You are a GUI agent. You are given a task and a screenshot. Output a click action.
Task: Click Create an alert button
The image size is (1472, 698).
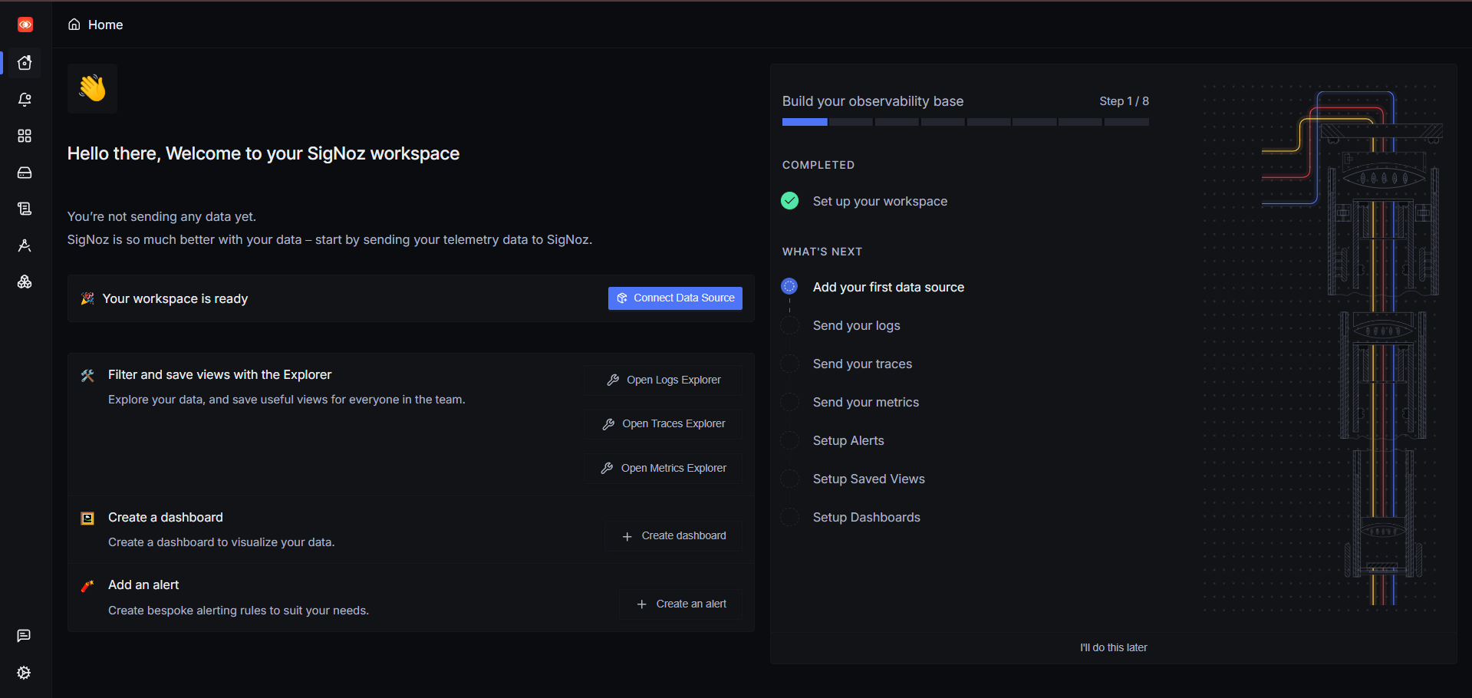point(680,604)
